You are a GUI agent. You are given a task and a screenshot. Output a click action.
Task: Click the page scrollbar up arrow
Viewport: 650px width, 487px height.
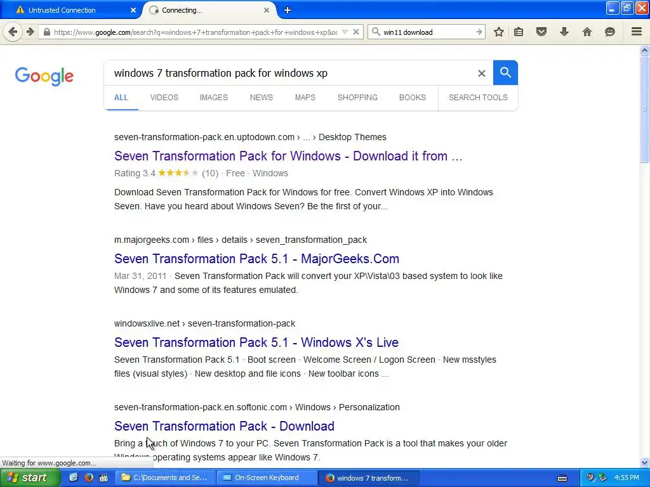tap(645, 51)
